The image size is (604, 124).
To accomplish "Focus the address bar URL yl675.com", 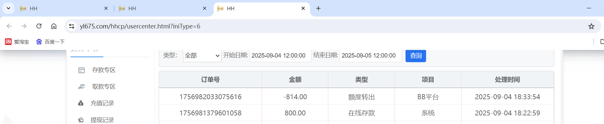I will pos(140,26).
